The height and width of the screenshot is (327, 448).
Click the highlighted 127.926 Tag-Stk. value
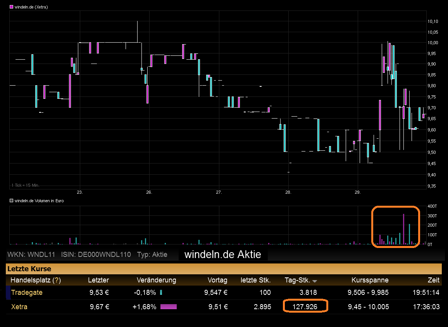[306, 307]
